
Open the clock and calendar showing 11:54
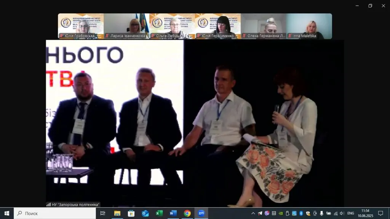point(365,213)
